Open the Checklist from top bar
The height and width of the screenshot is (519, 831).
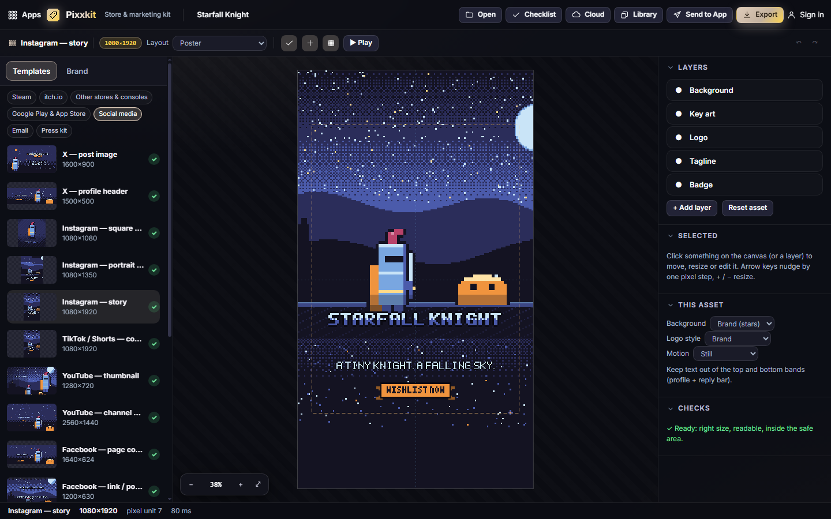[534, 15]
